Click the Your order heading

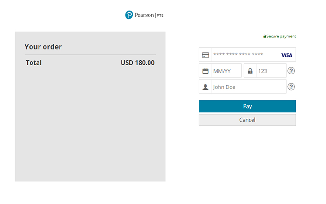pos(43,47)
